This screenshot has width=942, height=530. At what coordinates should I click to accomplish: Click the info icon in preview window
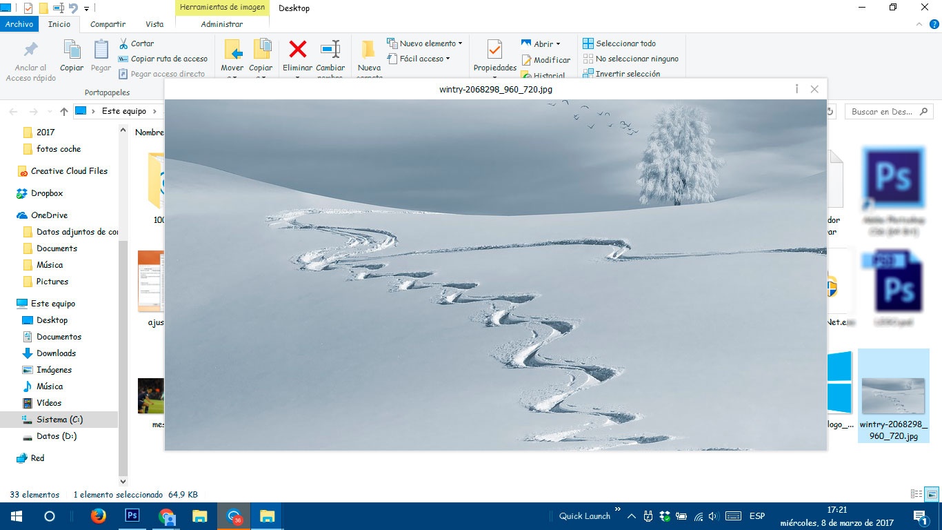click(796, 89)
